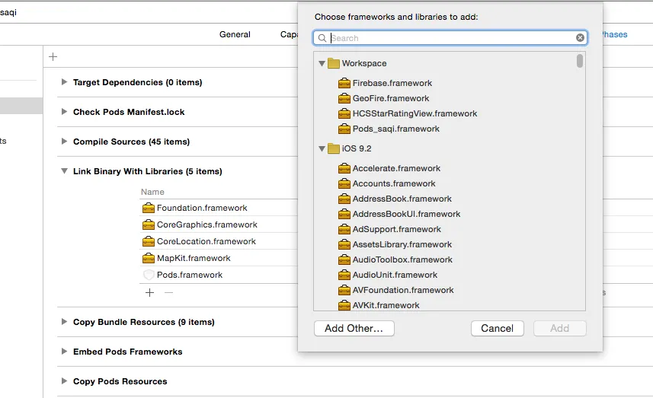The height and width of the screenshot is (398, 653).
Task: Collapse the iOS 9.2 folder group
Action: point(322,148)
